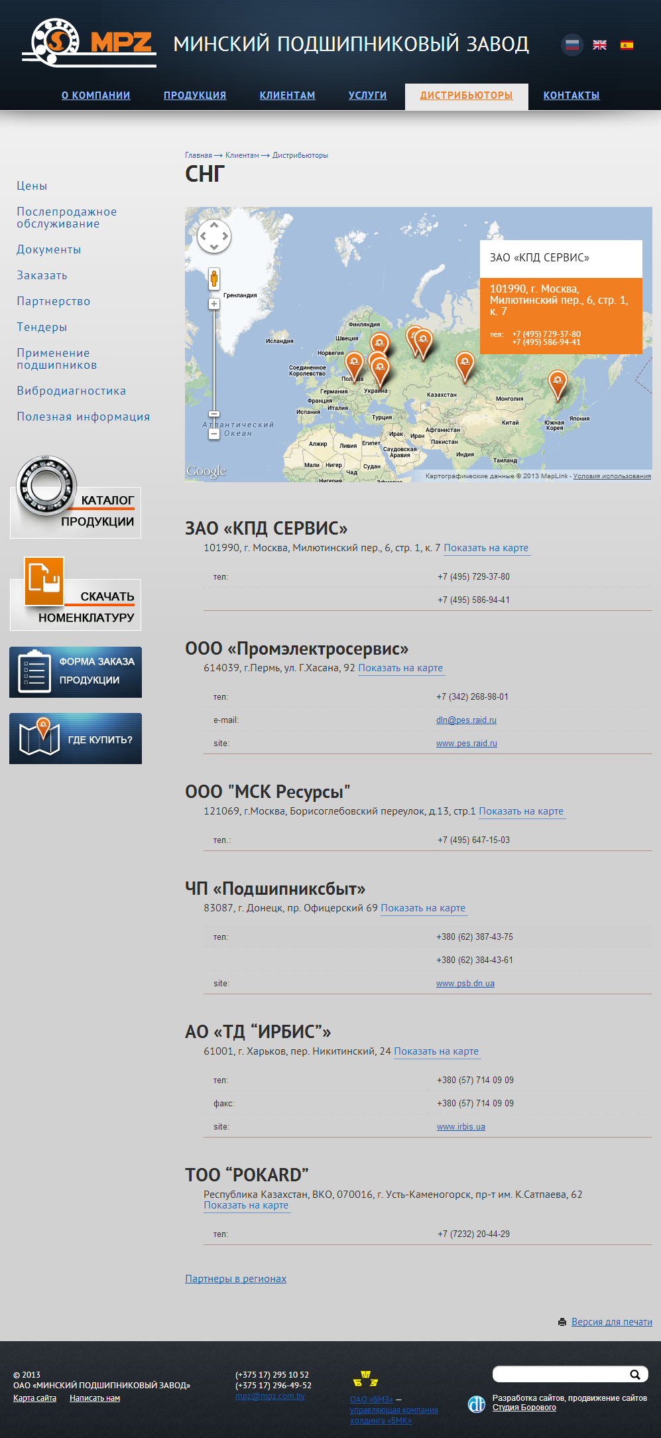Image resolution: width=661 pixels, height=1438 pixels.
Task: Open Написать нам in footer
Action: pyautogui.click(x=95, y=1398)
